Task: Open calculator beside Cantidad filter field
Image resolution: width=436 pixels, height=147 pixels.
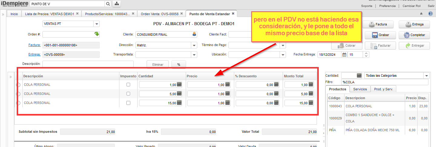Action: (x=360, y=75)
